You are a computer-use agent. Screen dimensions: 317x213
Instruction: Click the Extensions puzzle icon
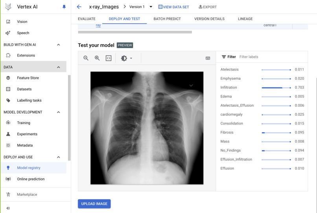click(8, 55)
